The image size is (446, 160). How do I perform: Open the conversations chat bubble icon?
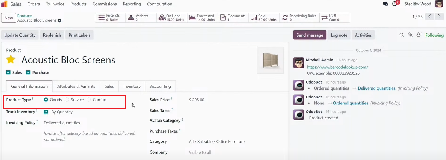(385, 4)
